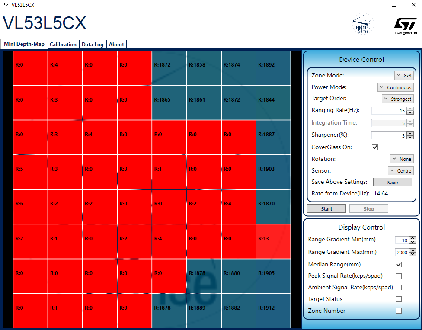Open the About tab

pyautogui.click(x=116, y=45)
